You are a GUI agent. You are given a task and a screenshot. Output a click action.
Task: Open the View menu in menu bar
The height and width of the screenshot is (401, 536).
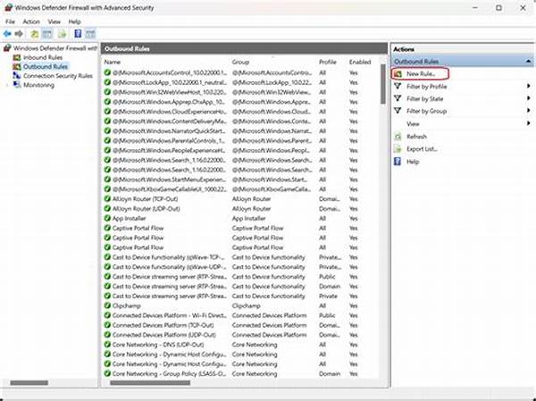pos(54,21)
